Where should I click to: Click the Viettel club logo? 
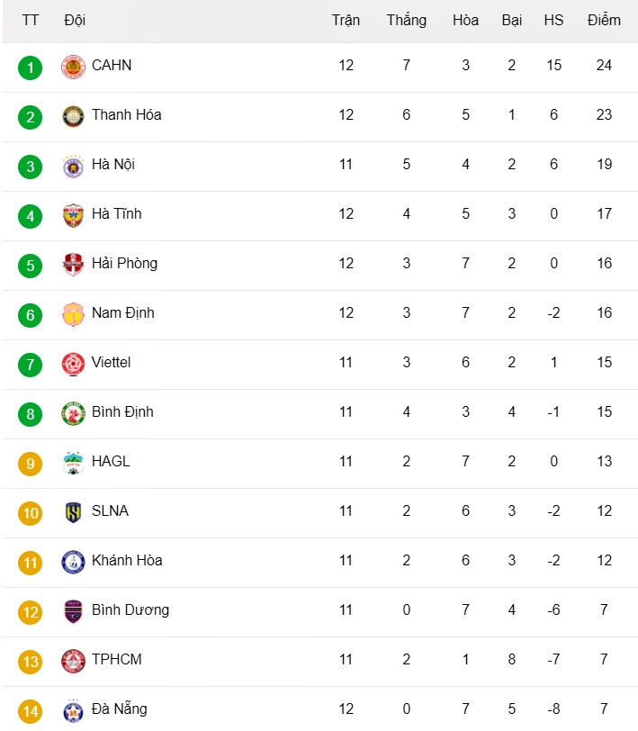click(x=73, y=364)
